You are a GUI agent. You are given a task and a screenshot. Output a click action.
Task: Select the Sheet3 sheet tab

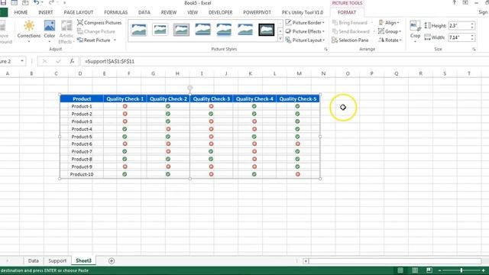[83, 260]
